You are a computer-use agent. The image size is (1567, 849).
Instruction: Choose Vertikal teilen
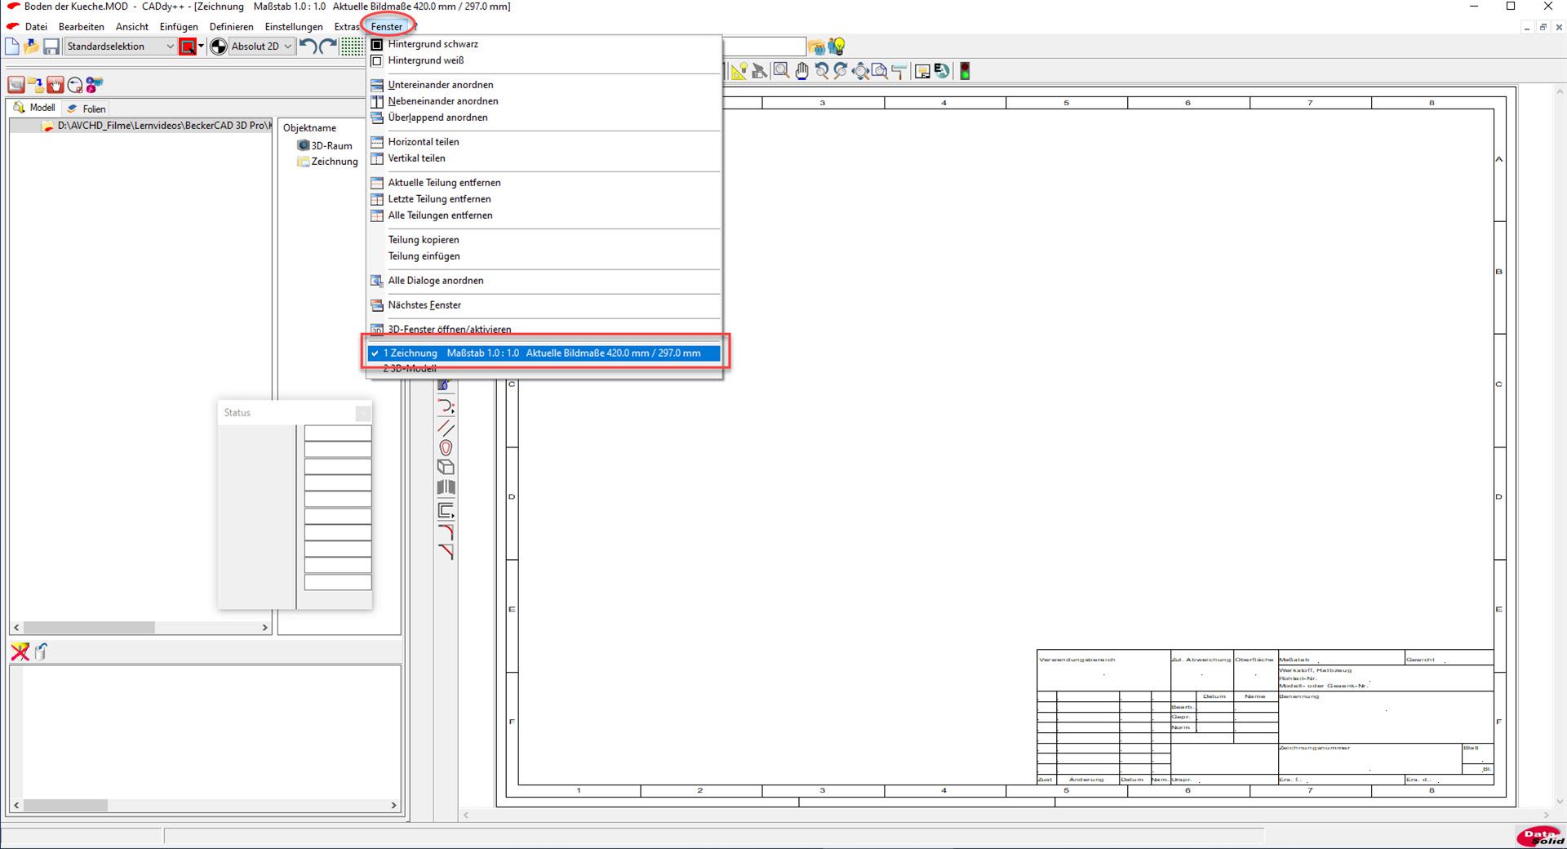pyautogui.click(x=544, y=158)
